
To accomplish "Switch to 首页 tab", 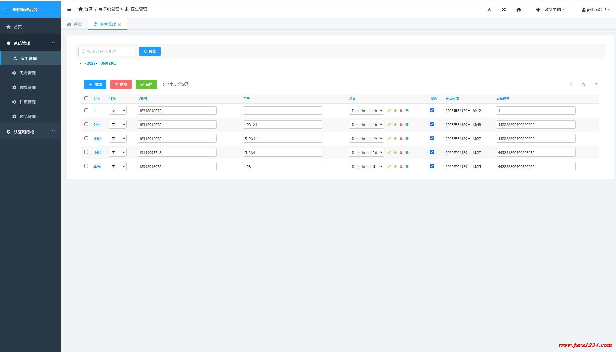I will pyautogui.click(x=75, y=24).
